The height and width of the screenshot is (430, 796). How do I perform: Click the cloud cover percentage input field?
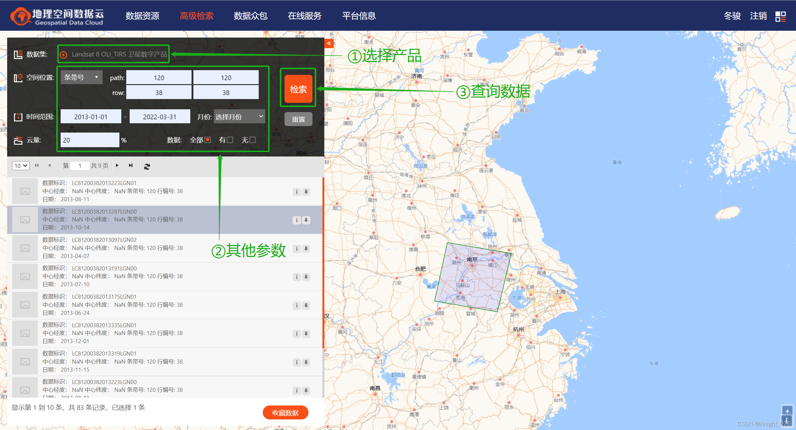90,140
